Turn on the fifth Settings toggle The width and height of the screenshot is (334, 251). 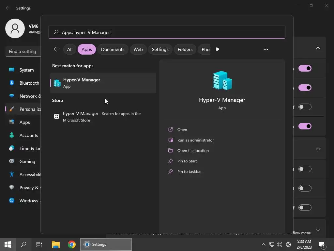(x=305, y=169)
